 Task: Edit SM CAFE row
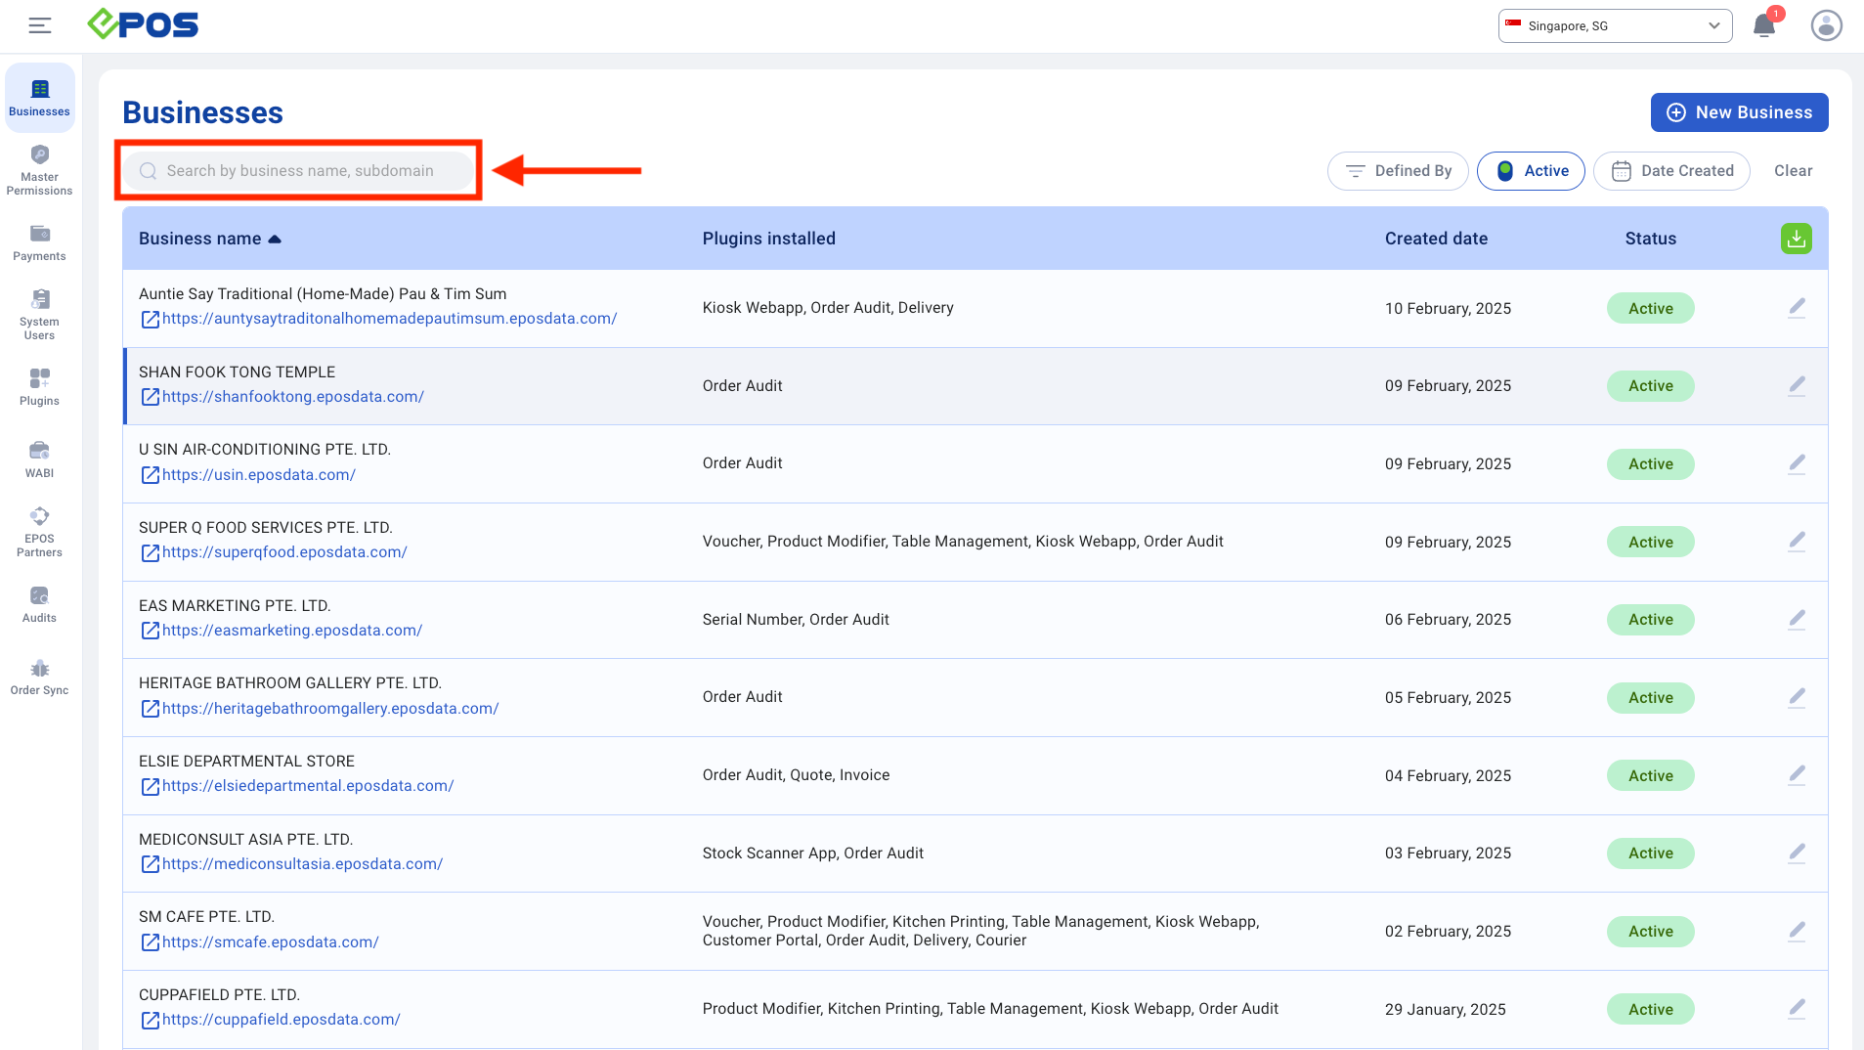[1797, 932]
